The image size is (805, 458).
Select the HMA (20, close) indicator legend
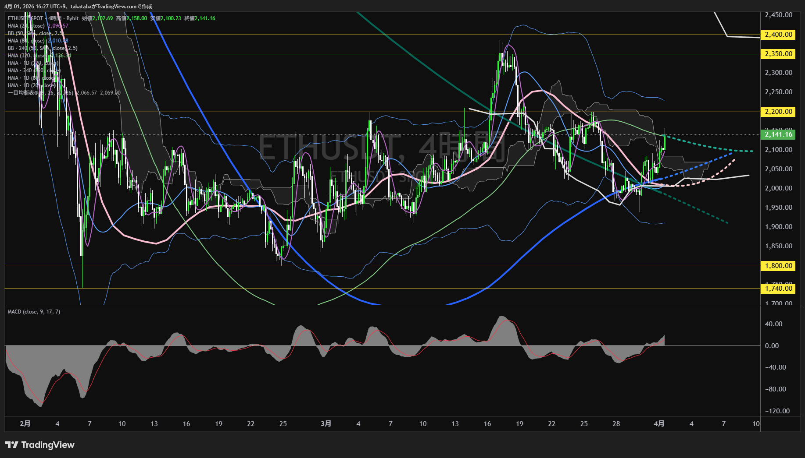click(x=26, y=26)
